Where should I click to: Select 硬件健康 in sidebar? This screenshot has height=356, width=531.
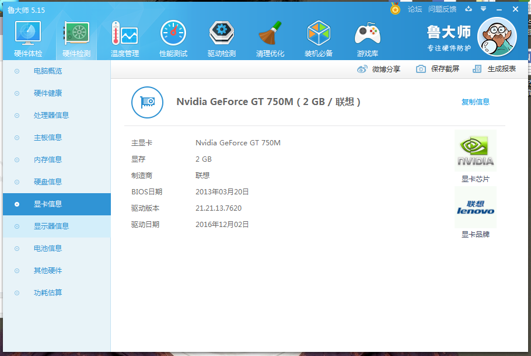point(57,93)
